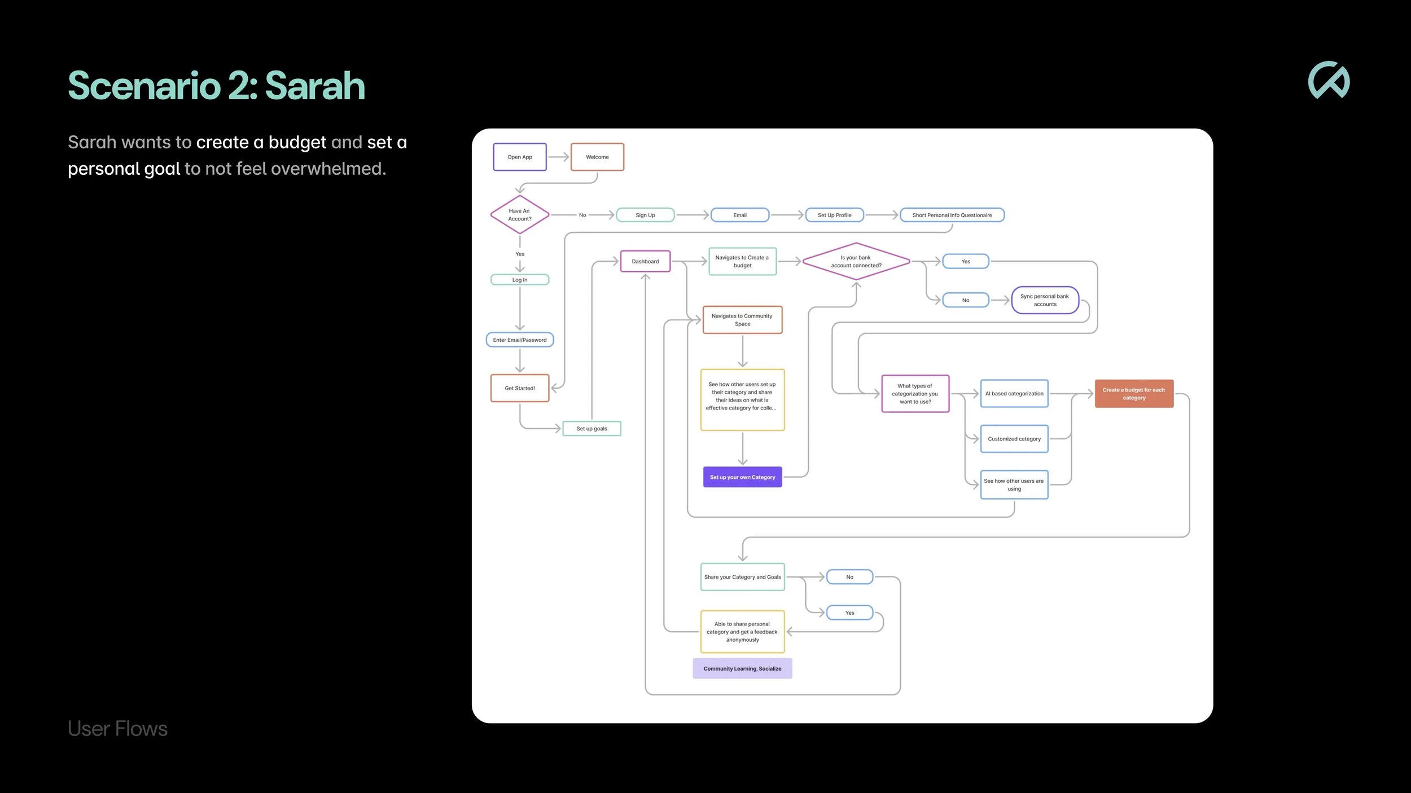The height and width of the screenshot is (793, 1411).
Task: Select the Get Started! box
Action: click(x=519, y=388)
